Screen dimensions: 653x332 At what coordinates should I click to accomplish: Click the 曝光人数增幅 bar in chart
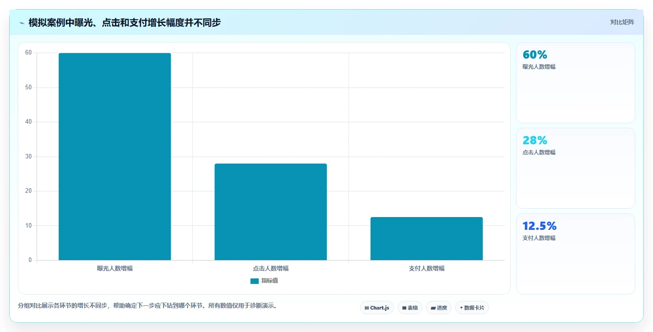coord(114,157)
